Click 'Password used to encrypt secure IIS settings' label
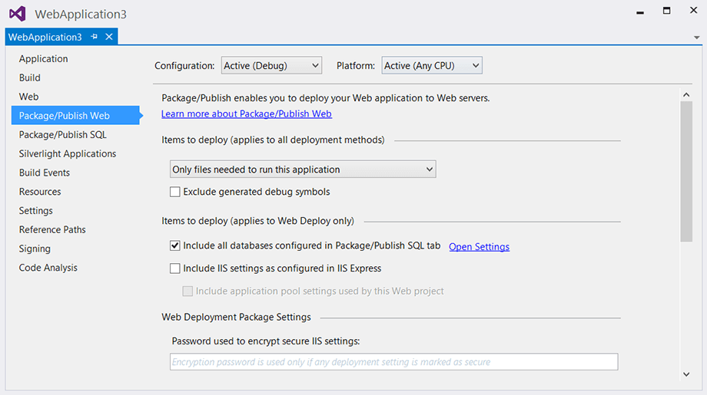This screenshot has height=395, width=707. pos(266,341)
